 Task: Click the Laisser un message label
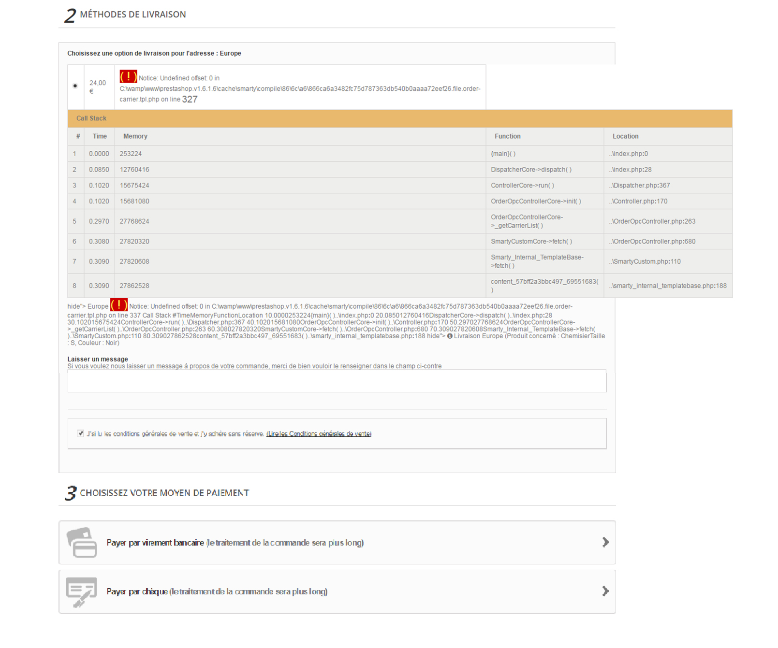tap(98, 359)
